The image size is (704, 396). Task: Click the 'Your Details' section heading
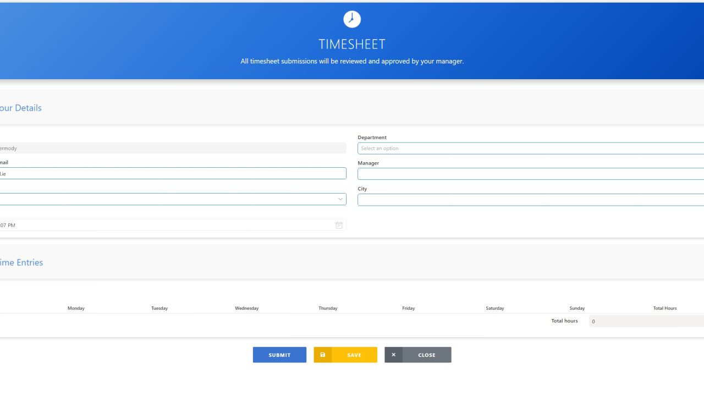[21, 108]
